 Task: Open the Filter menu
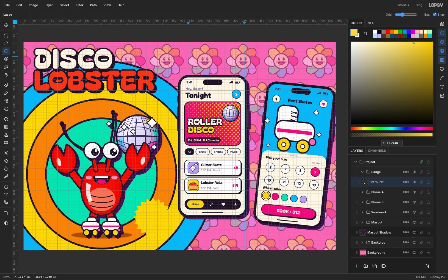click(80, 5)
